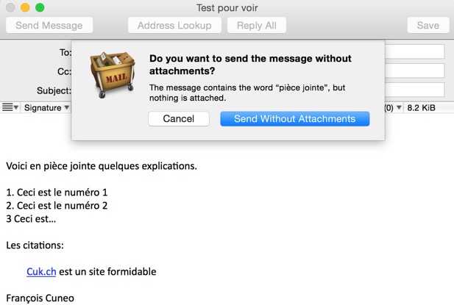
Task: Click in the Subject field
Action: click(x=414, y=90)
